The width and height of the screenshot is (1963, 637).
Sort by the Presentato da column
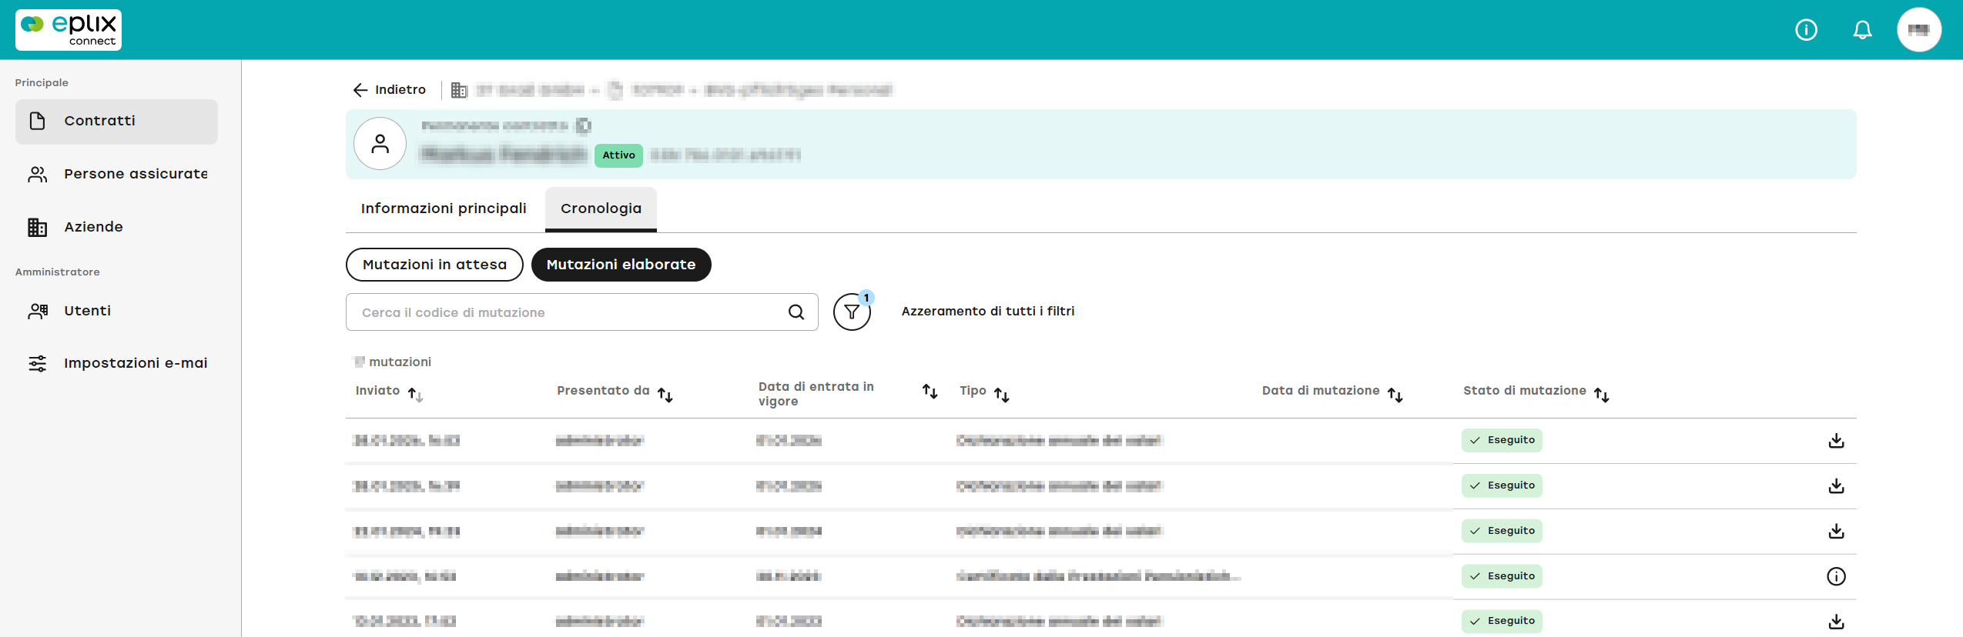[665, 395]
